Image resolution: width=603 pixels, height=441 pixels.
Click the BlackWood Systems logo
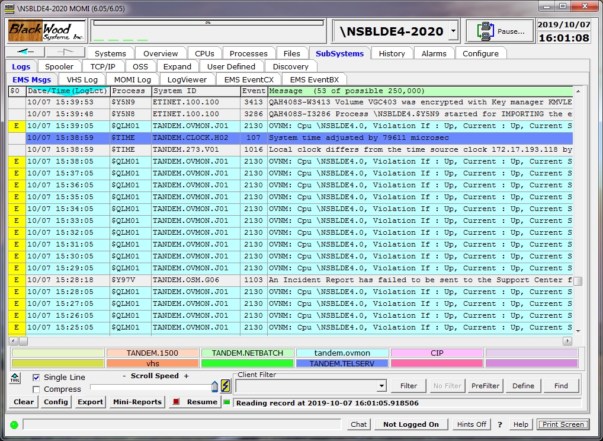tap(47, 31)
